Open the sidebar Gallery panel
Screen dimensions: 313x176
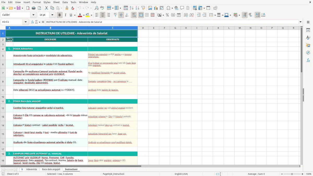pyautogui.click(x=308, y=45)
